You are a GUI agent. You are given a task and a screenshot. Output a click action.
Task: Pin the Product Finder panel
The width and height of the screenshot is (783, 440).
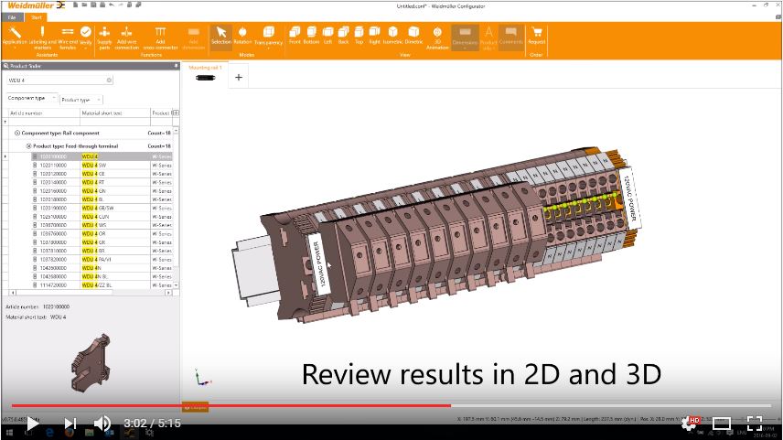pos(176,66)
